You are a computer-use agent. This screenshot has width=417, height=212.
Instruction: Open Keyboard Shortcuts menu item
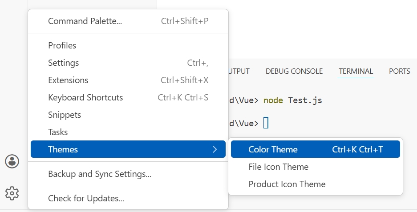pos(85,97)
